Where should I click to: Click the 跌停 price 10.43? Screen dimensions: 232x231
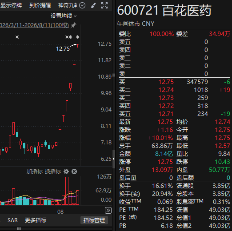[223, 162]
